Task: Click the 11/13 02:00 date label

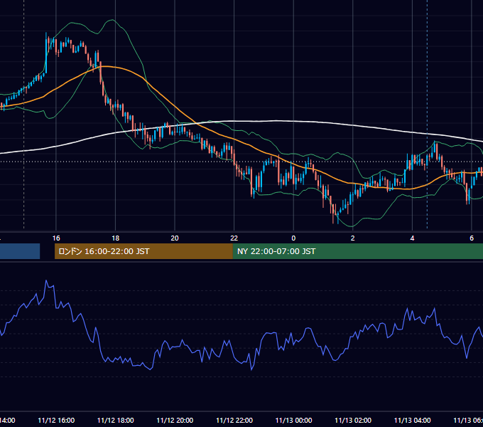Action: click(353, 420)
